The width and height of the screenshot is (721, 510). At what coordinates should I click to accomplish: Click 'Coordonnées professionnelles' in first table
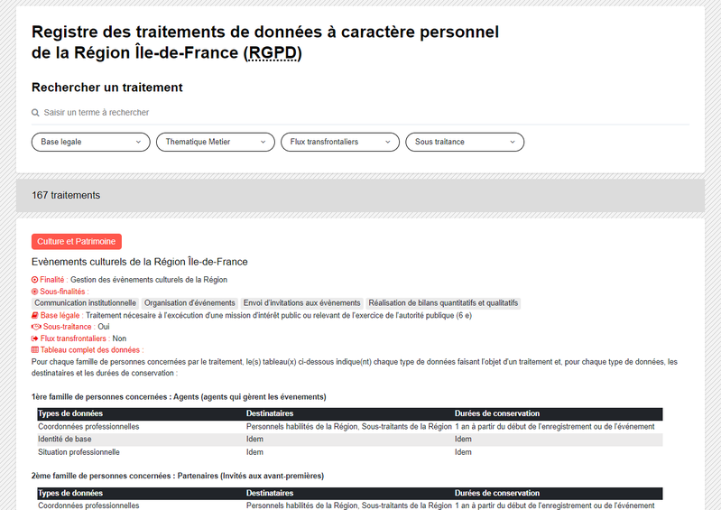(x=88, y=427)
